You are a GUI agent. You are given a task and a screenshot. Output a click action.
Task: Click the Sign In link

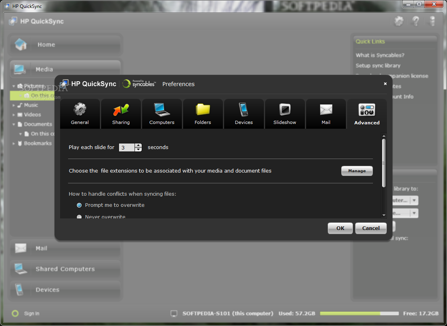31,313
